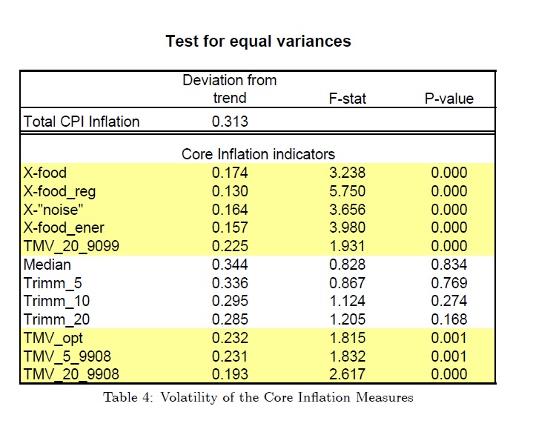Screen dimensions: 533x432
Task: Select the Trimm_20 P-value 0.168
Action: click(x=449, y=319)
